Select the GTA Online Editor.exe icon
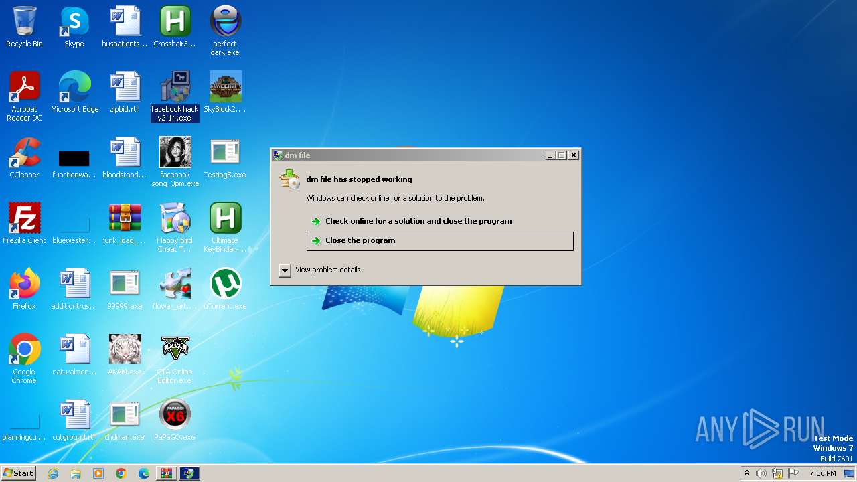The height and width of the screenshot is (482, 857). click(x=175, y=359)
